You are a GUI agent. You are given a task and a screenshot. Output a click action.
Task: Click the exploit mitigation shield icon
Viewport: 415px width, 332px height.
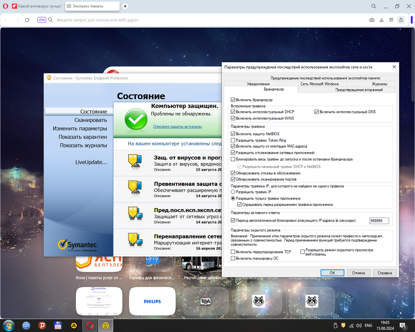[x=135, y=215]
